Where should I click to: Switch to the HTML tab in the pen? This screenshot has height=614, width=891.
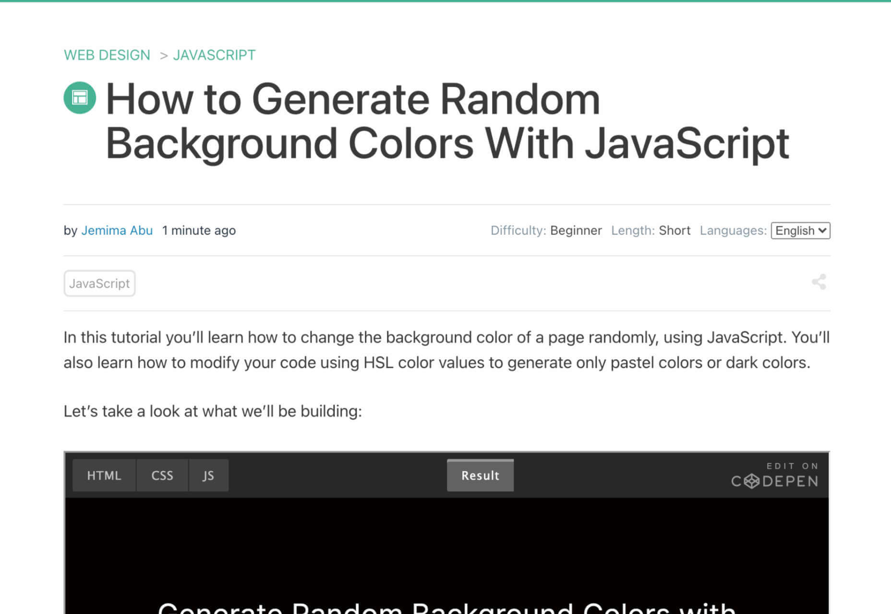click(104, 475)
